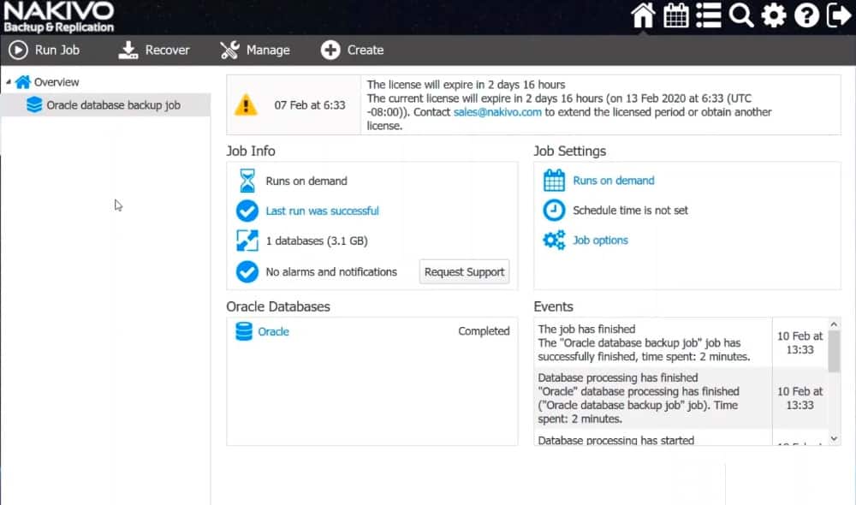The width and height of the screenshot is (856, 505).
Task: Click the magnifier search icon
Action: click(741, 15)
